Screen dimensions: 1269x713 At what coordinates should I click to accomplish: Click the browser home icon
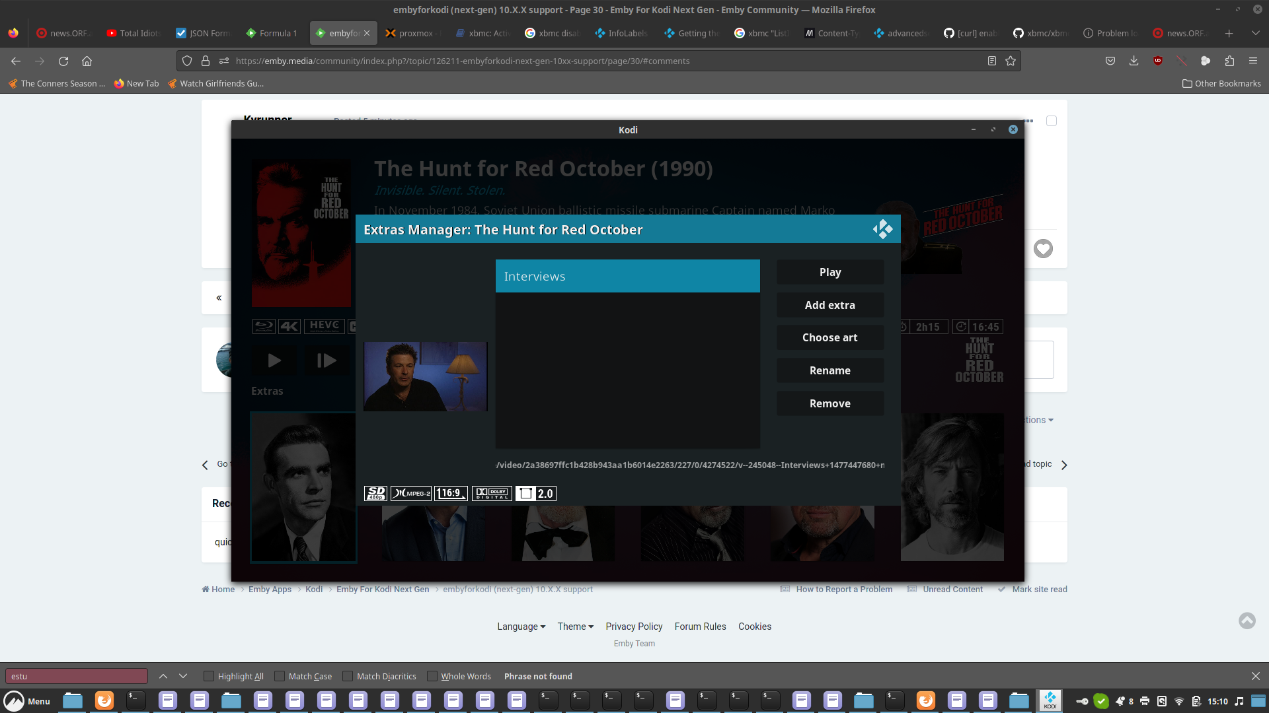pos(87,61)
